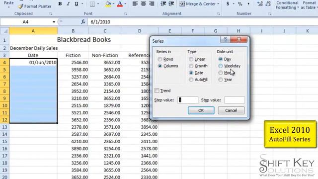Choose Date type radio button

[x=191, y=73]
